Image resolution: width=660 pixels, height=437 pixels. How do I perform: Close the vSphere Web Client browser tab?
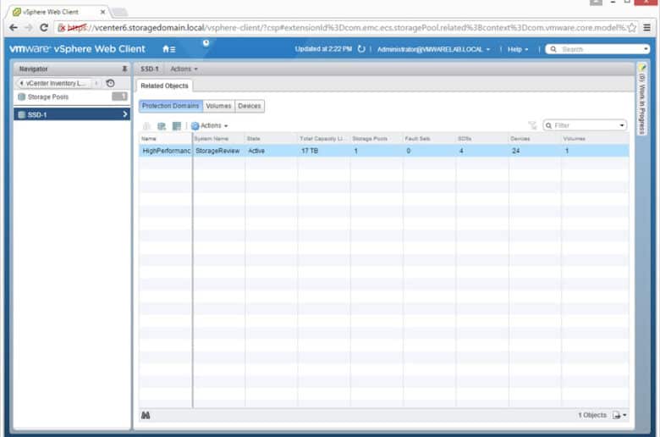(x=102, y=12)
